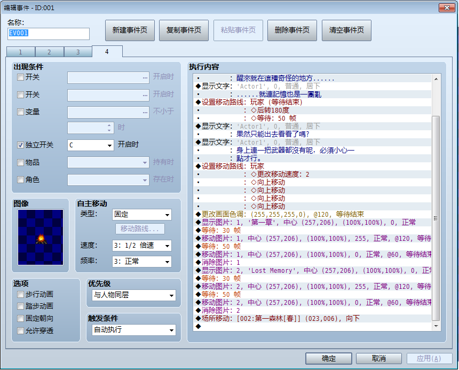Open the 速度 dropdown
The image size is (459, 370).
pyautogui.click(x=141, y=246)
